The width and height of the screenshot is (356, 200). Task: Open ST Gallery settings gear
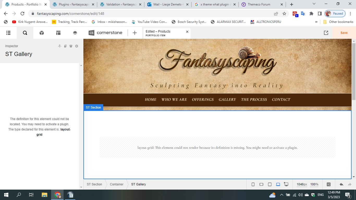[77, 46]
